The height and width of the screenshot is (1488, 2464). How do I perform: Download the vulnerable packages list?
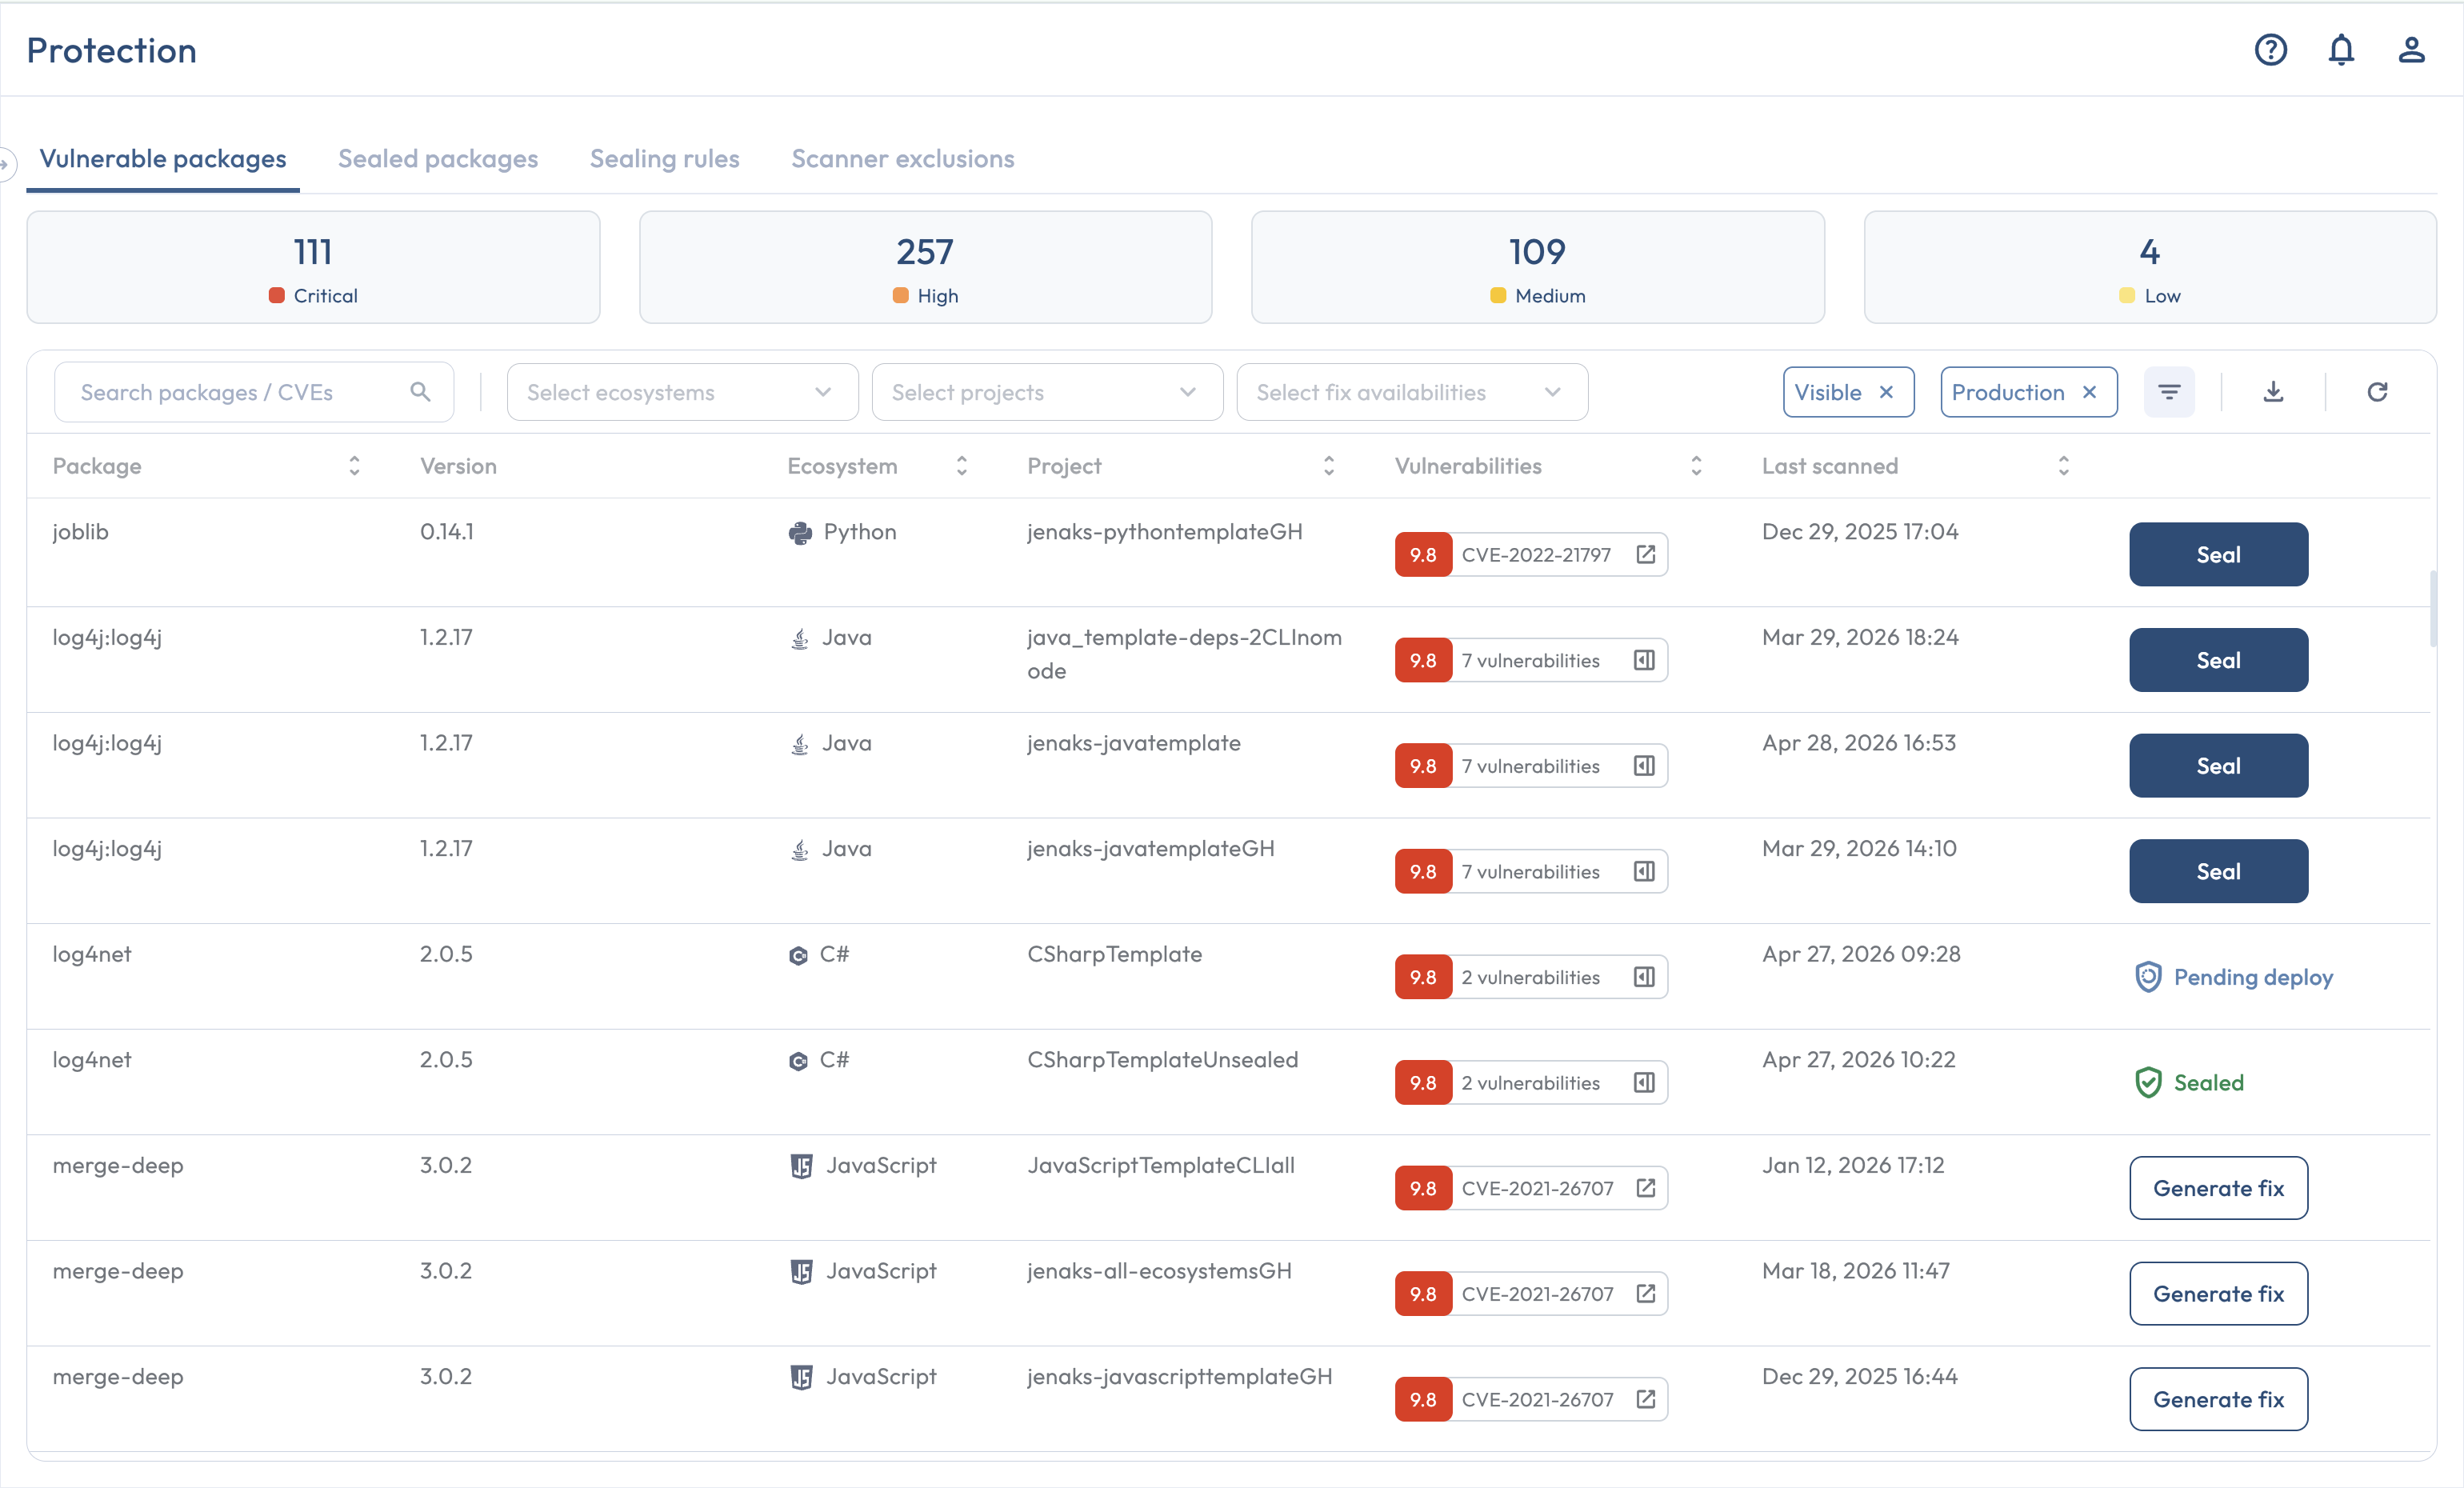[x=2273, y=392]
